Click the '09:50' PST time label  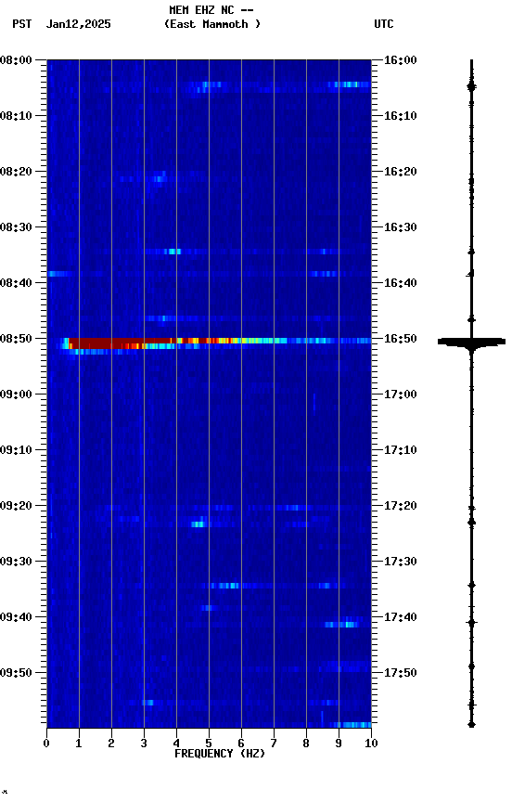point(16,673)
